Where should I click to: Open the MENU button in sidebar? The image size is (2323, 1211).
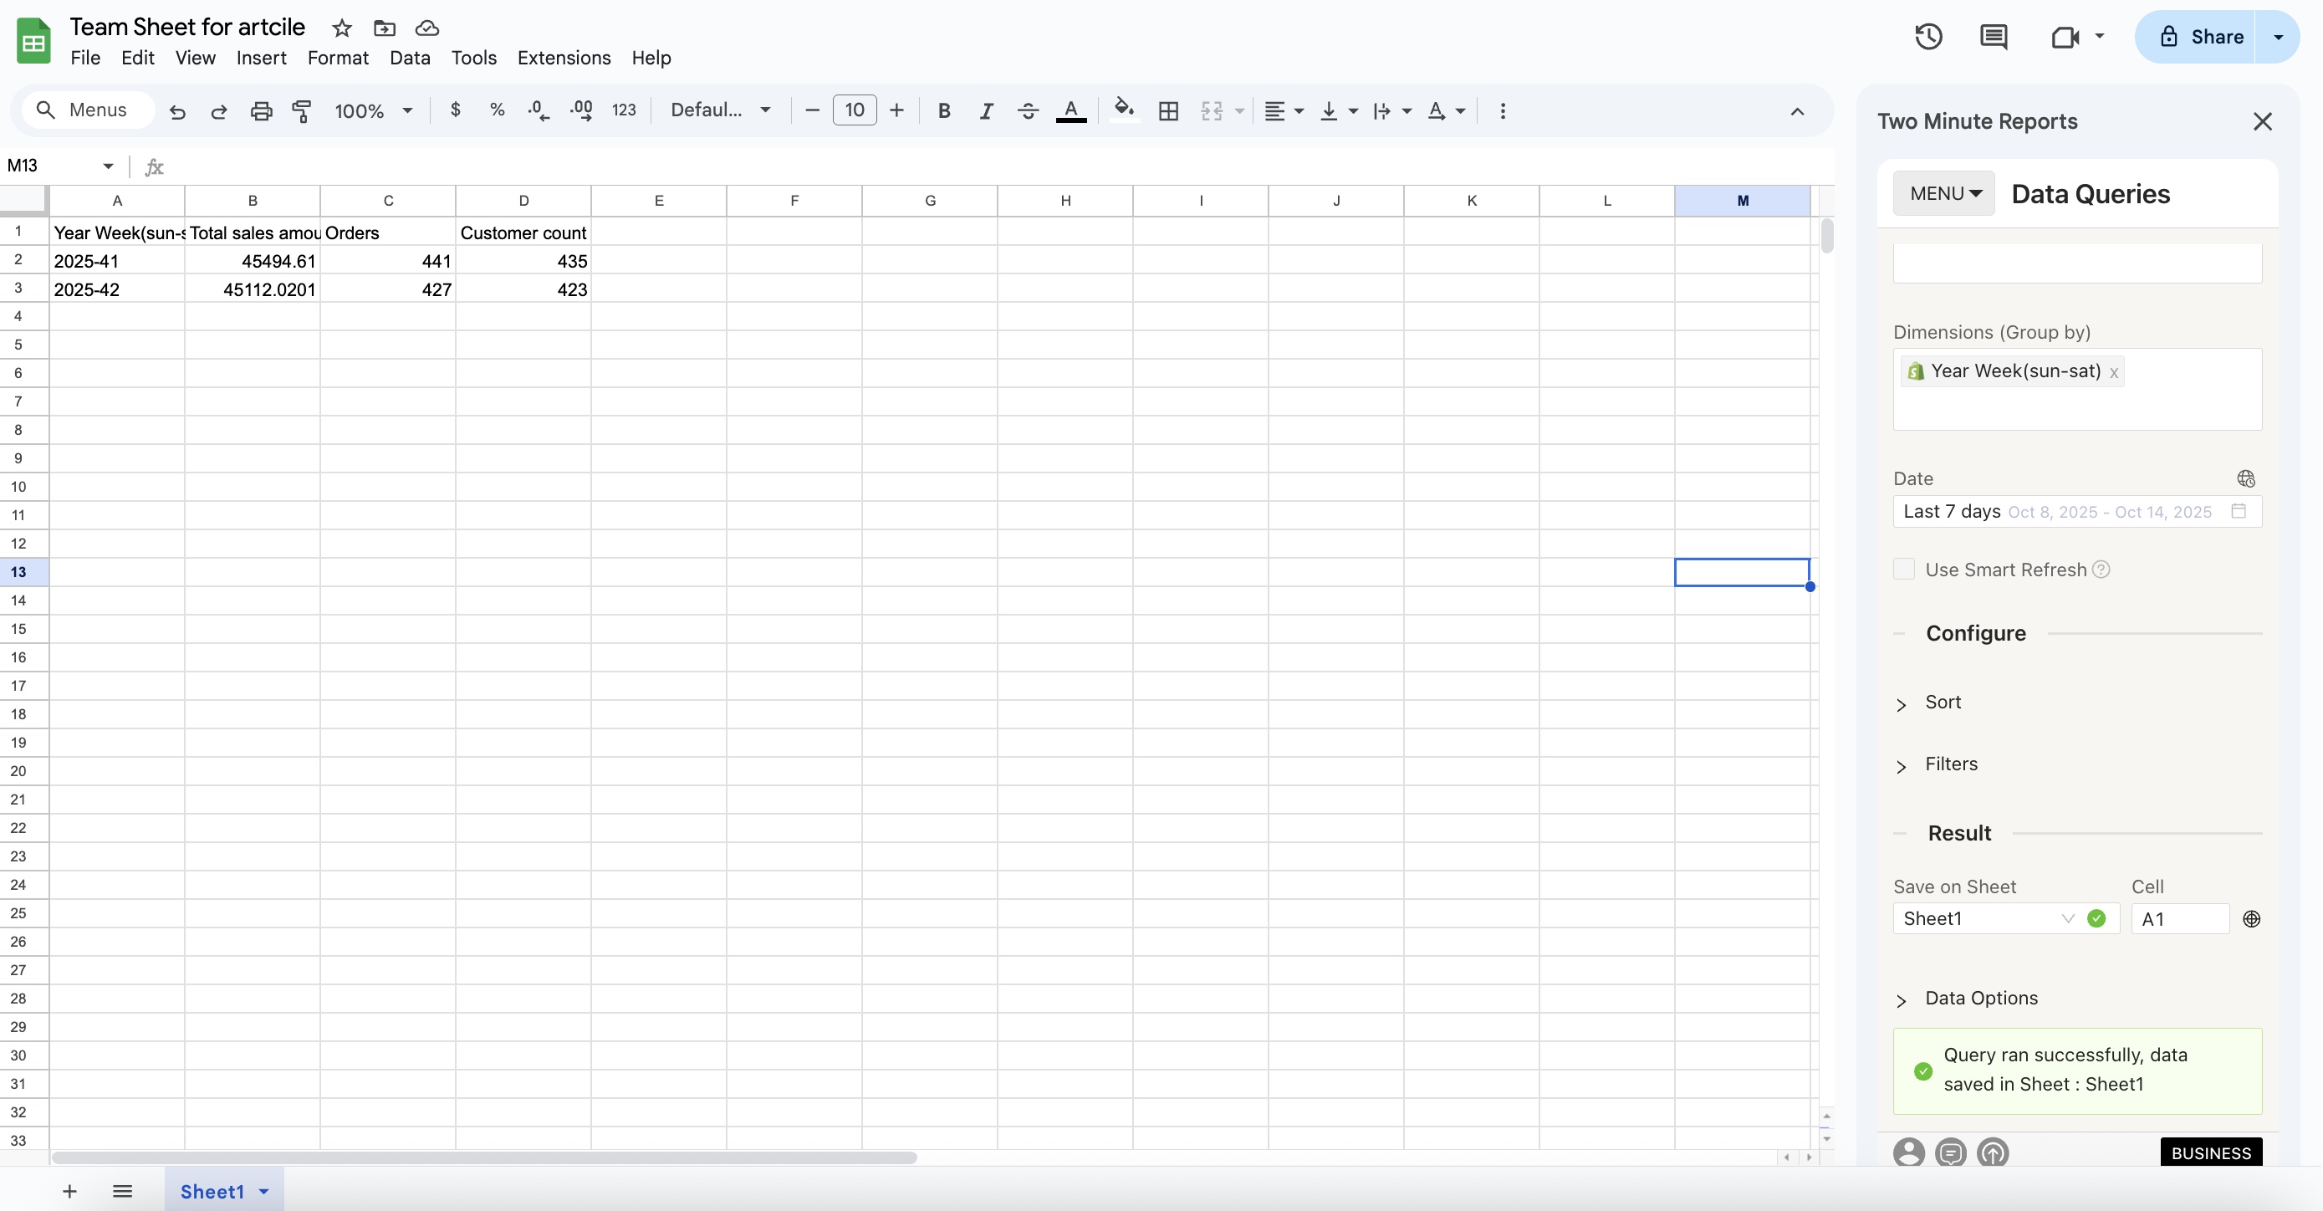click(x=1944, y=193)
